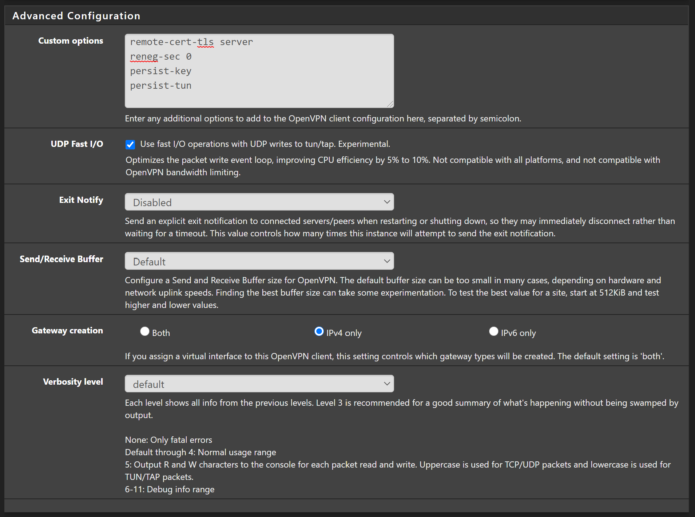
Task: Click the '6-11: Debug info range' line
Action: [x=170, y=489]
